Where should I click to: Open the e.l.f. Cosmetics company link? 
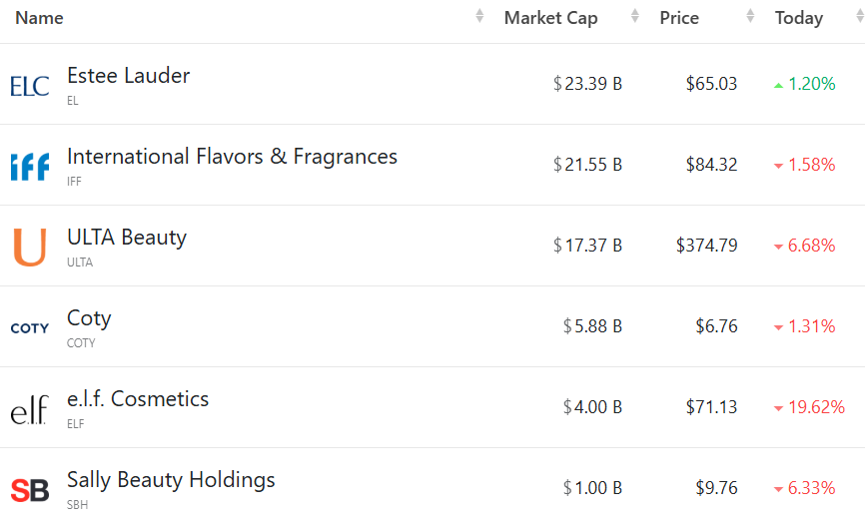tap(138, 399)
